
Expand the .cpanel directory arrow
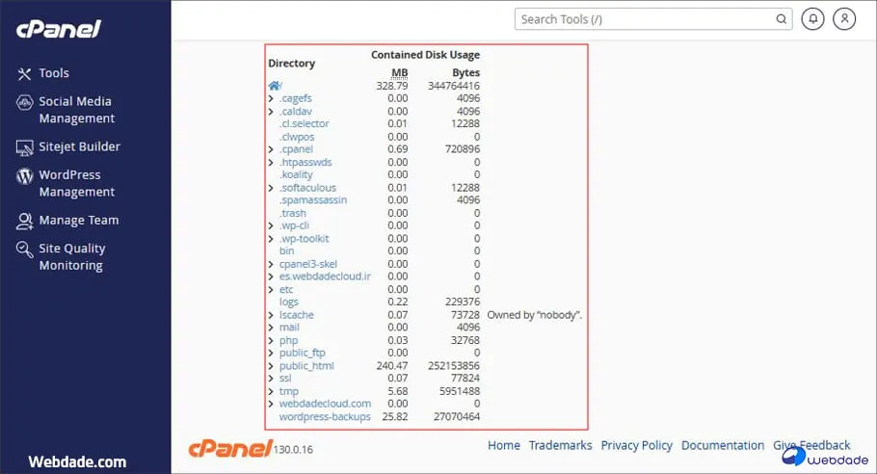pos(271,149)
